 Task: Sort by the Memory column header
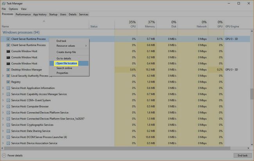click(x=147, y=24)
